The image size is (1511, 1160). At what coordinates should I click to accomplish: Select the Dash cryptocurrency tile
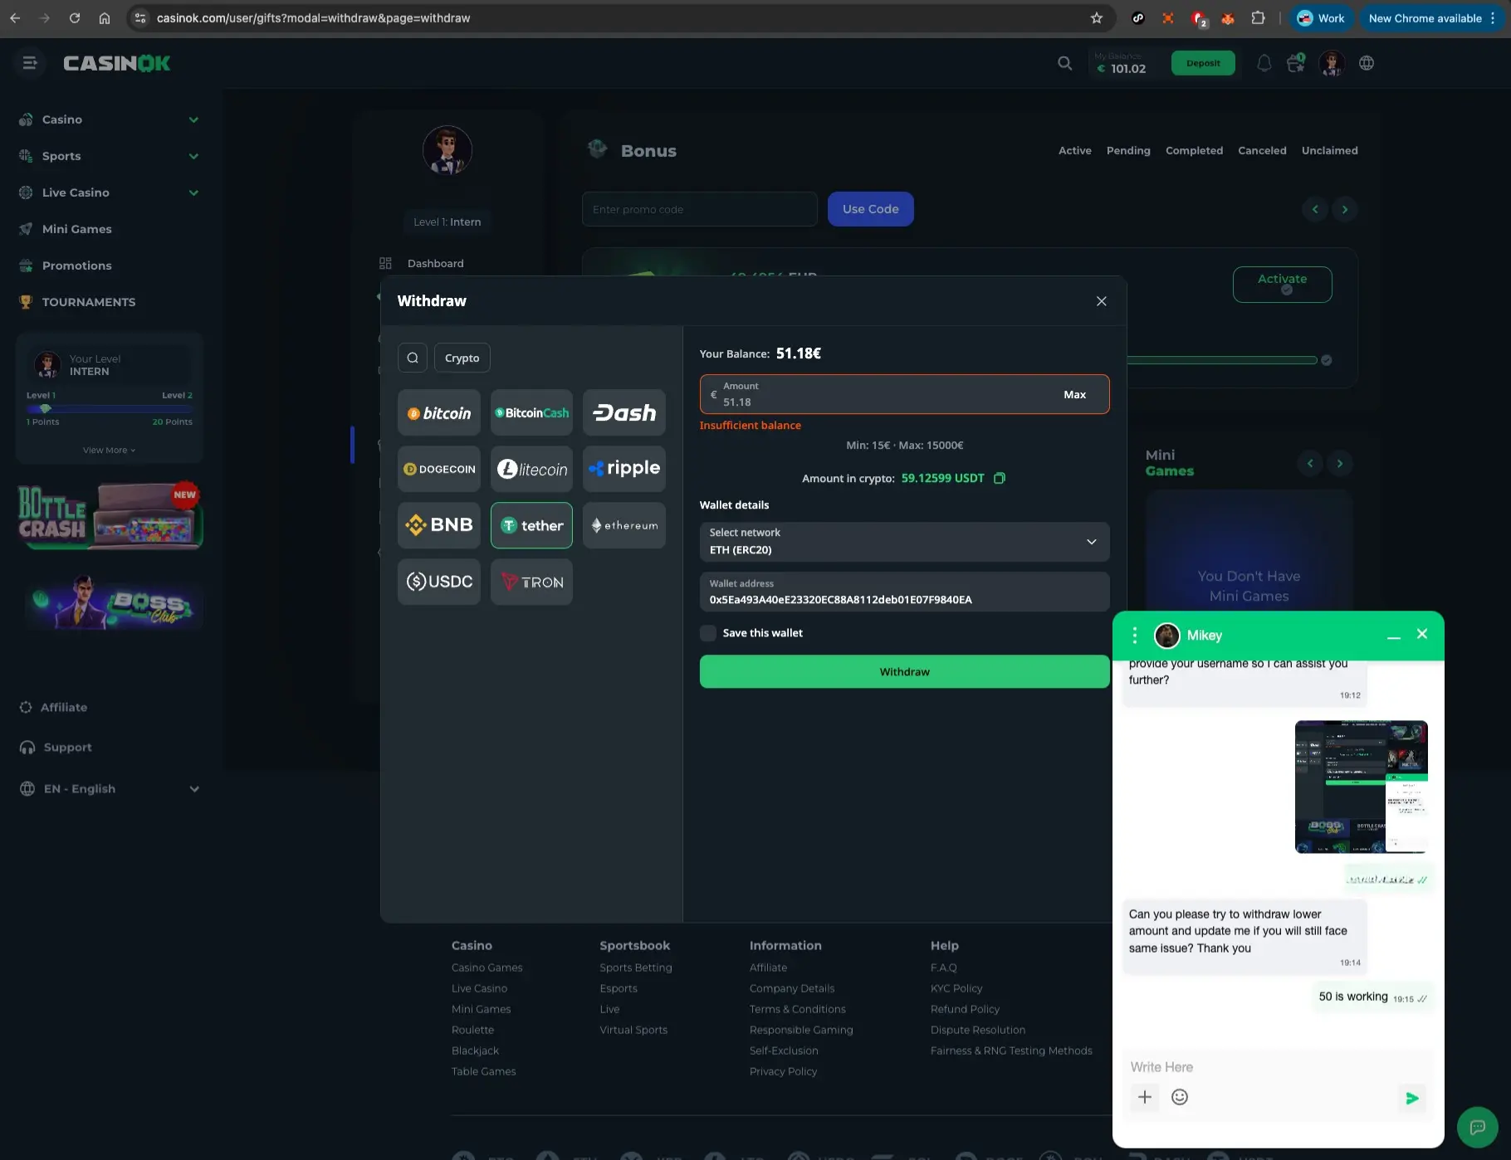click(624, 412)
